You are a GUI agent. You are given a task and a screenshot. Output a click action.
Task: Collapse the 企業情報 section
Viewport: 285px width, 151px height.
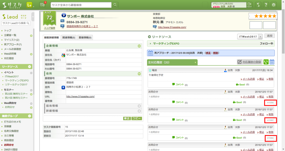139,46
